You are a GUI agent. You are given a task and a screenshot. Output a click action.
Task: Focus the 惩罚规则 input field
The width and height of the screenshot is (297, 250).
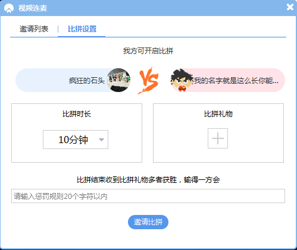148,196
